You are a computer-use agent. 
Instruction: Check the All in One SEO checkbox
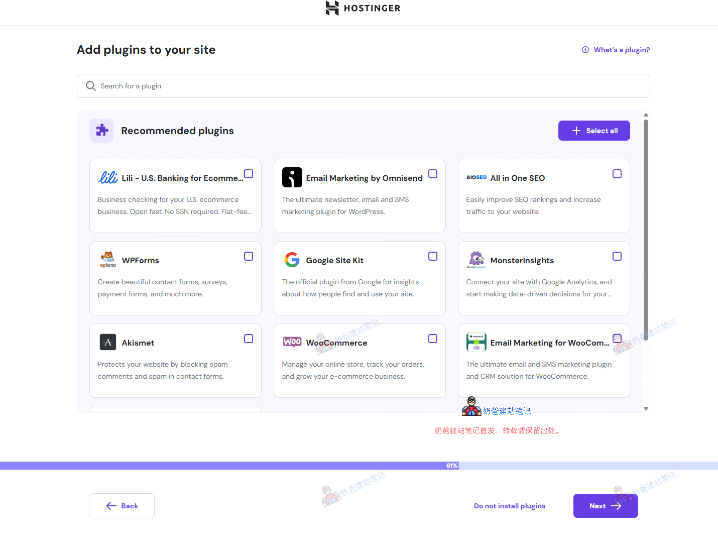(617, 174)
